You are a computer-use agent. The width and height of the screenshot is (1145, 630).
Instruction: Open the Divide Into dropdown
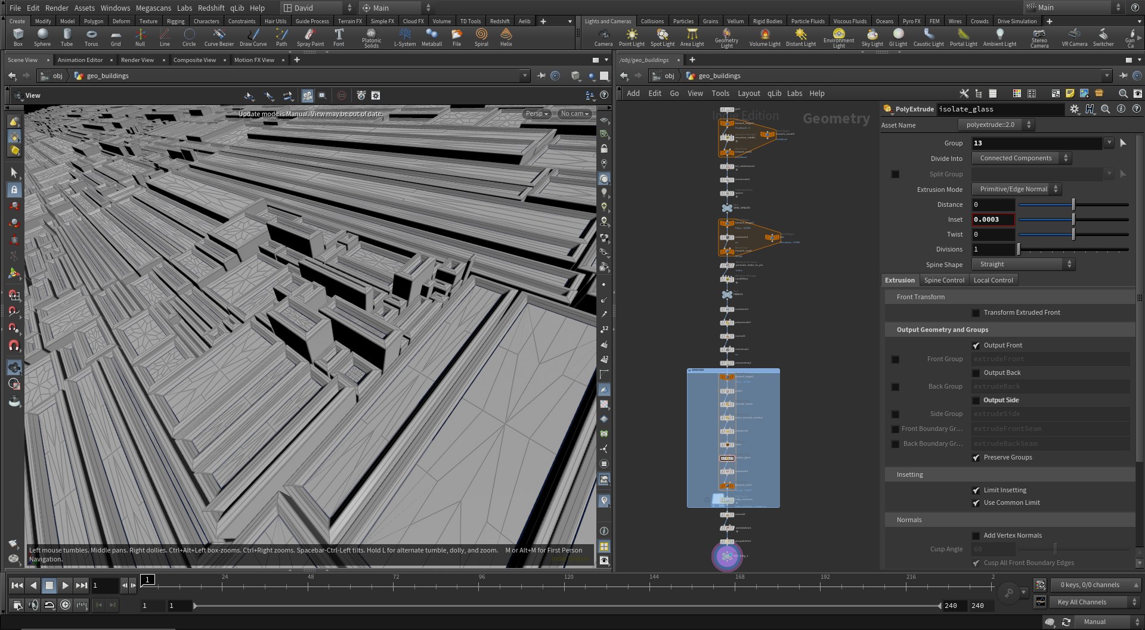[x=1022, y=158]
